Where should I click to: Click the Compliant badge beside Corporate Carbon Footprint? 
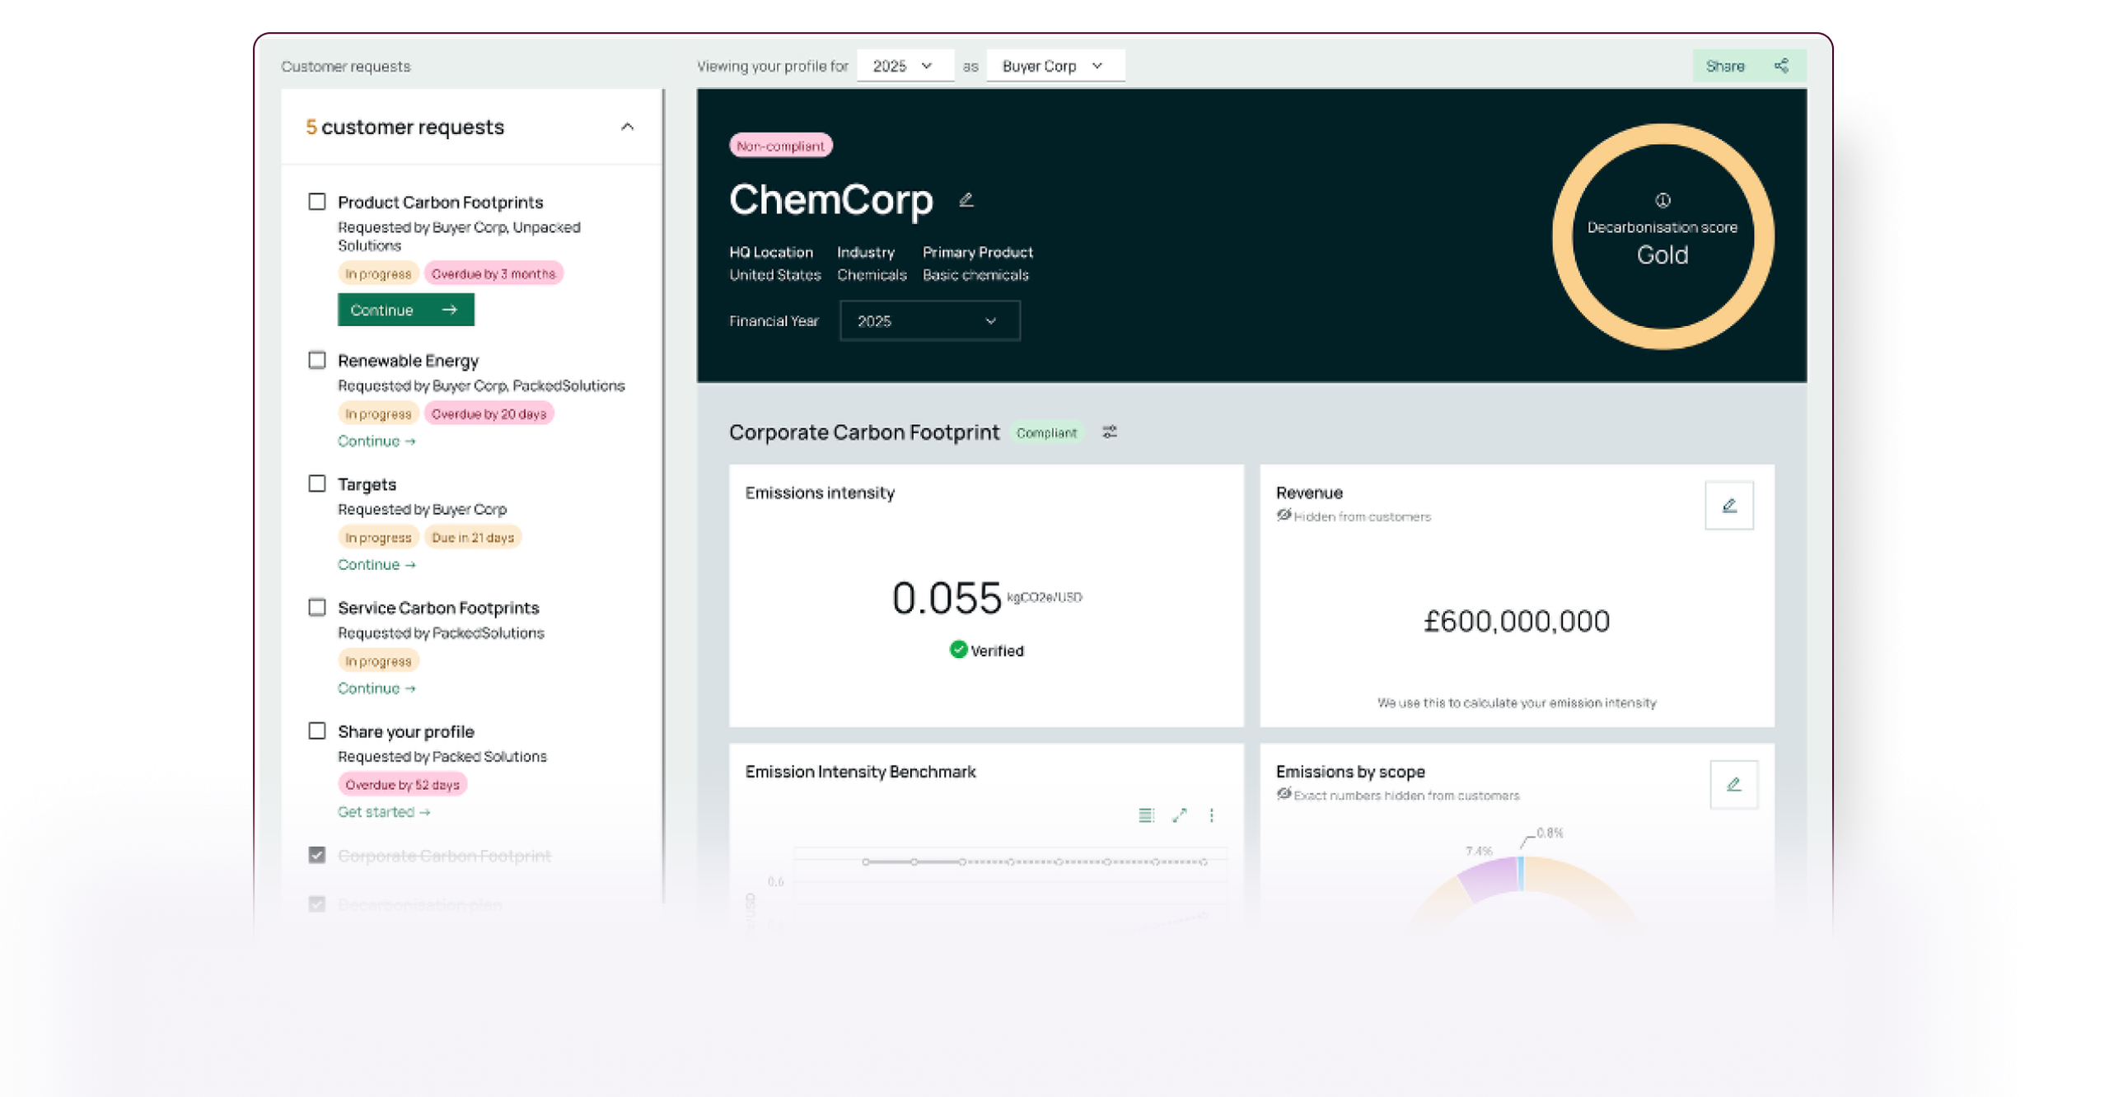tap(1045, 432)
